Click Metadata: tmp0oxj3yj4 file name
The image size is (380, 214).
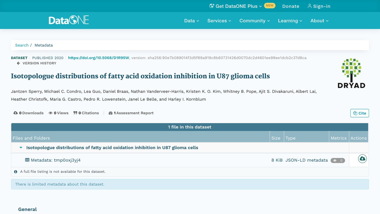(x=56, y=160)
